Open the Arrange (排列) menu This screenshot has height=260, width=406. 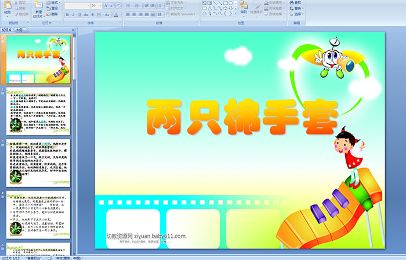(244, 8)
